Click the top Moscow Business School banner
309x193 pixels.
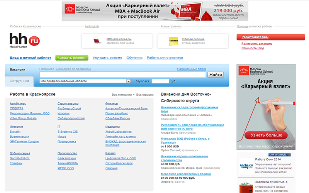coord(155,11)
